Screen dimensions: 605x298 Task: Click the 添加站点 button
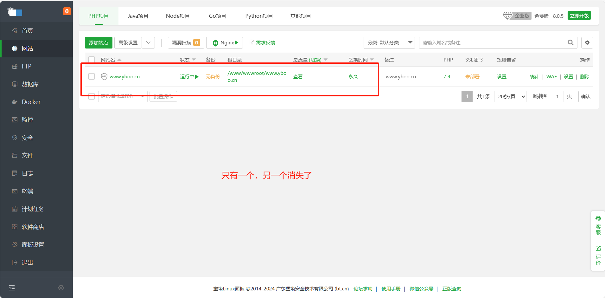[x=99, y=42]
